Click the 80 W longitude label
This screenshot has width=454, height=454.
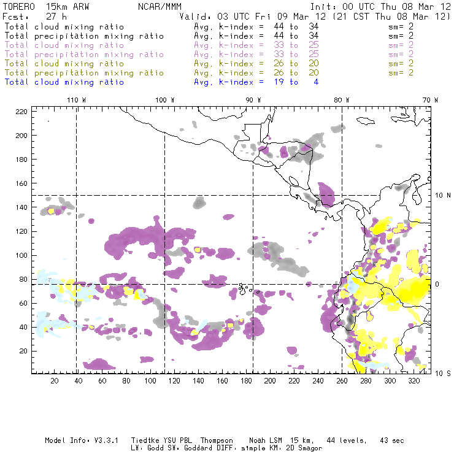341,100
